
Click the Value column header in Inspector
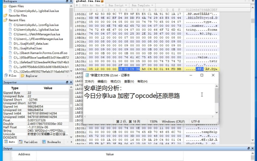tap(48, 88)
